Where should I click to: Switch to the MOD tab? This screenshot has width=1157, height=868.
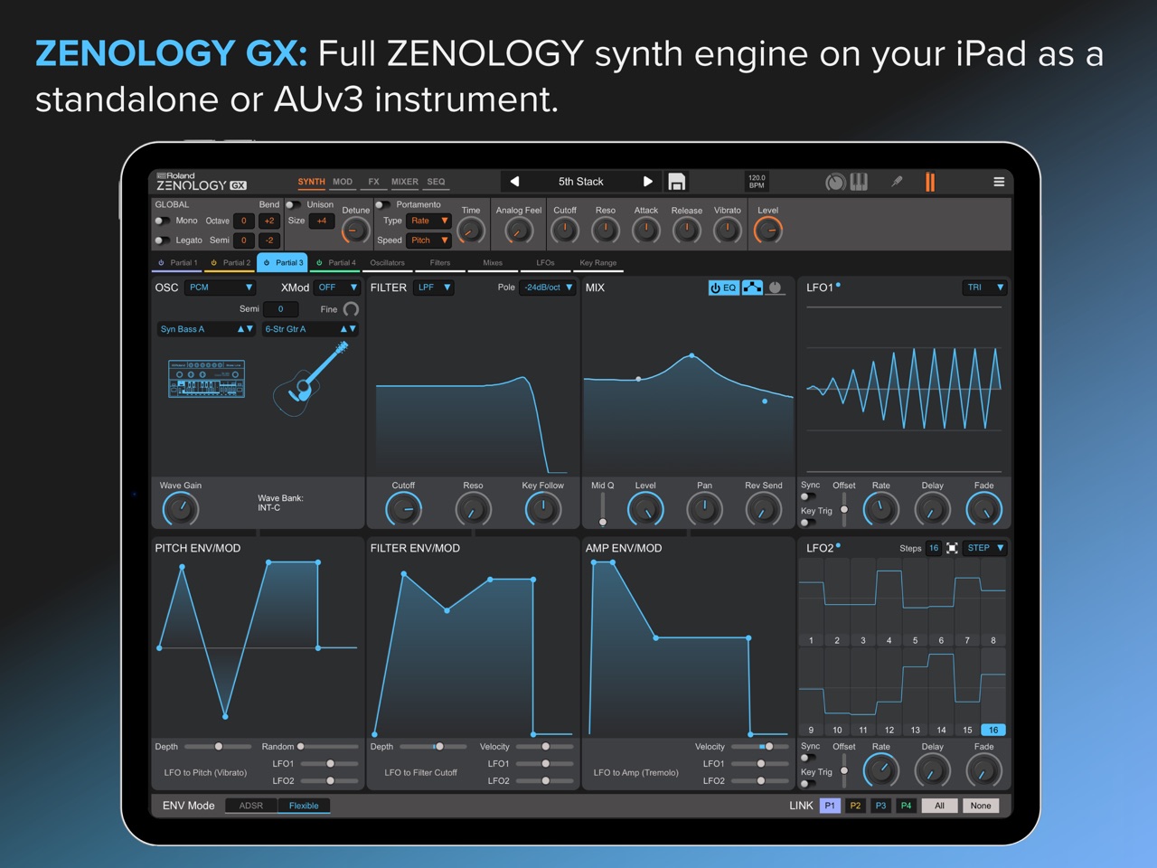click(343, 182)
